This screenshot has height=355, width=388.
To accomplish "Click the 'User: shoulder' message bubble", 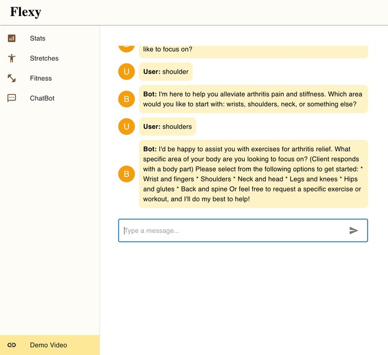I will [x=165, y=72].
